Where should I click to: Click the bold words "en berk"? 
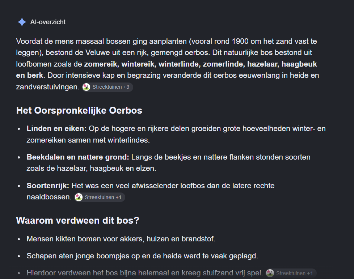point(29,75)
